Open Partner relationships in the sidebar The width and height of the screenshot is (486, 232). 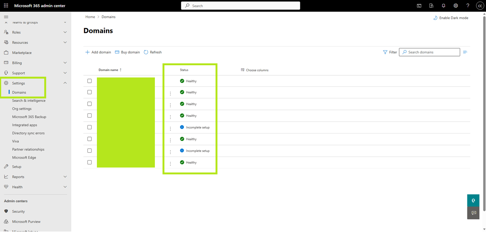click(28, 149)
